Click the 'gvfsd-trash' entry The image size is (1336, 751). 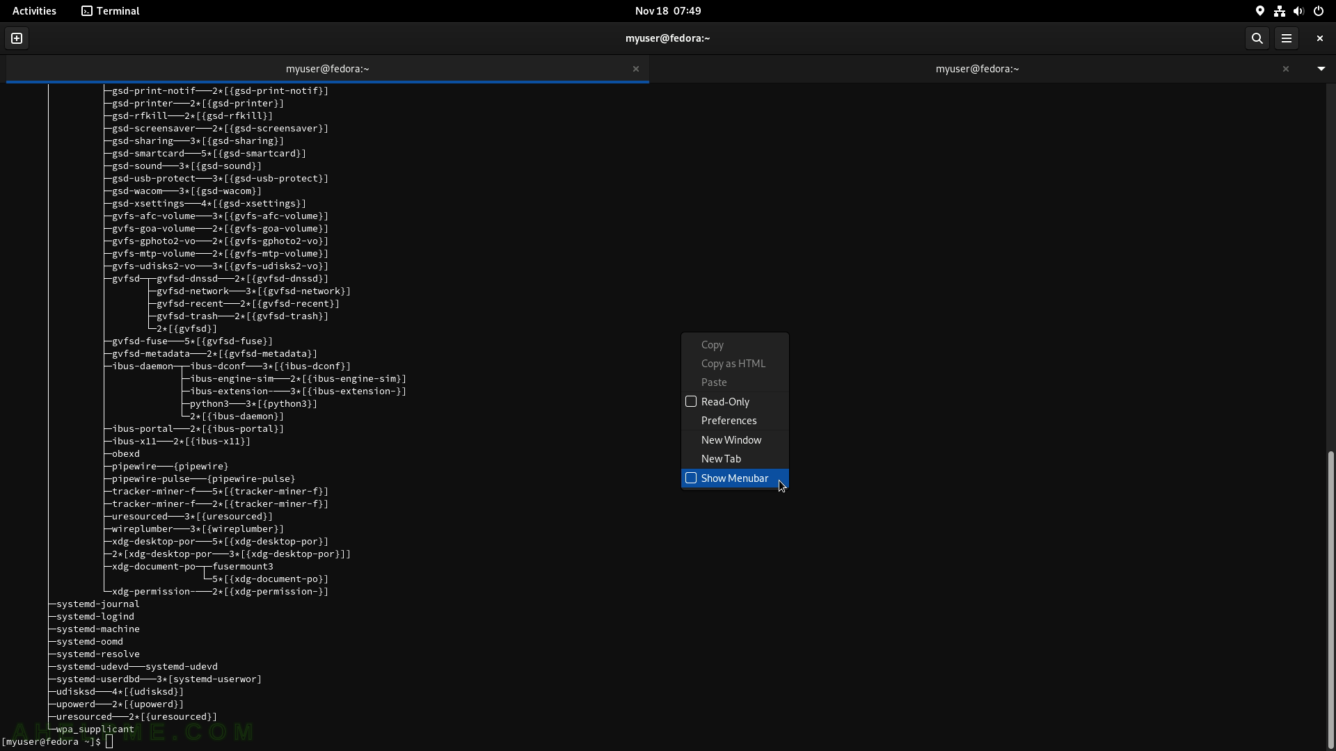242,316
